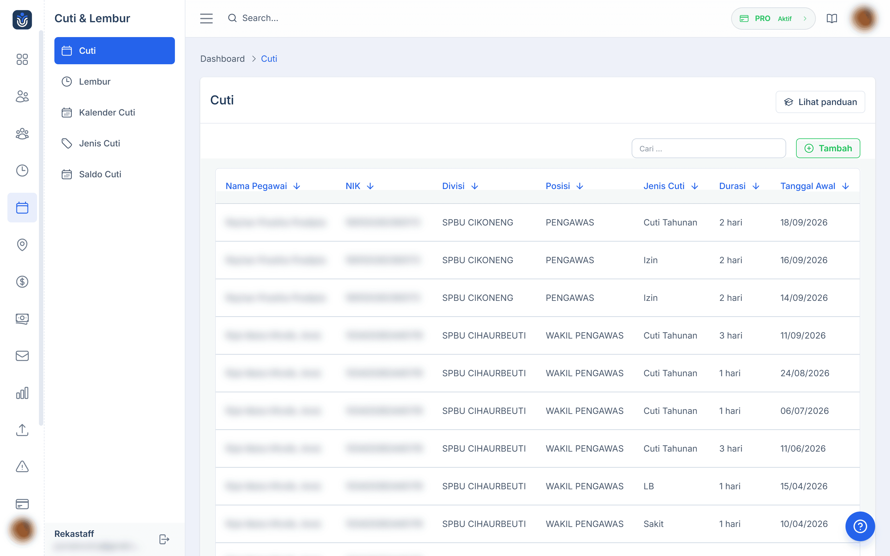The image size is (890, 556).
Task: Sort table by Posisi column
Action: point(565,186)
